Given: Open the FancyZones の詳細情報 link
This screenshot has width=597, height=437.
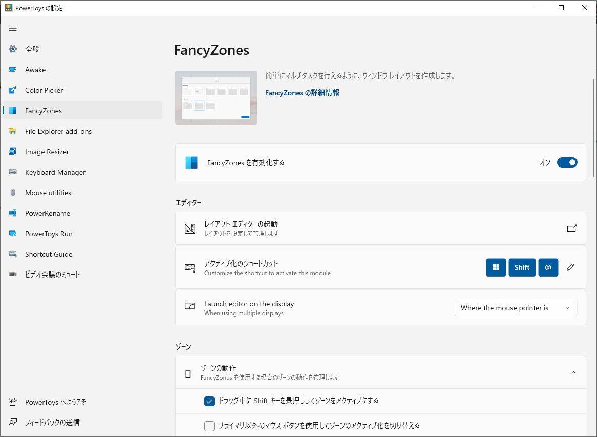Looking at the screenshot, I should pyautogui.click(x=302, y=93).
